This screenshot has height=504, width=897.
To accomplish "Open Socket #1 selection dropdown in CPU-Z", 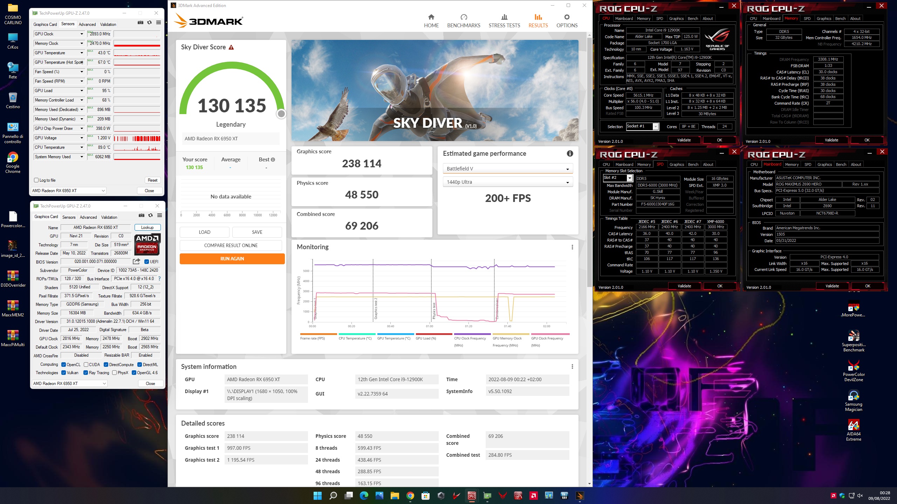I will point(642,126).
